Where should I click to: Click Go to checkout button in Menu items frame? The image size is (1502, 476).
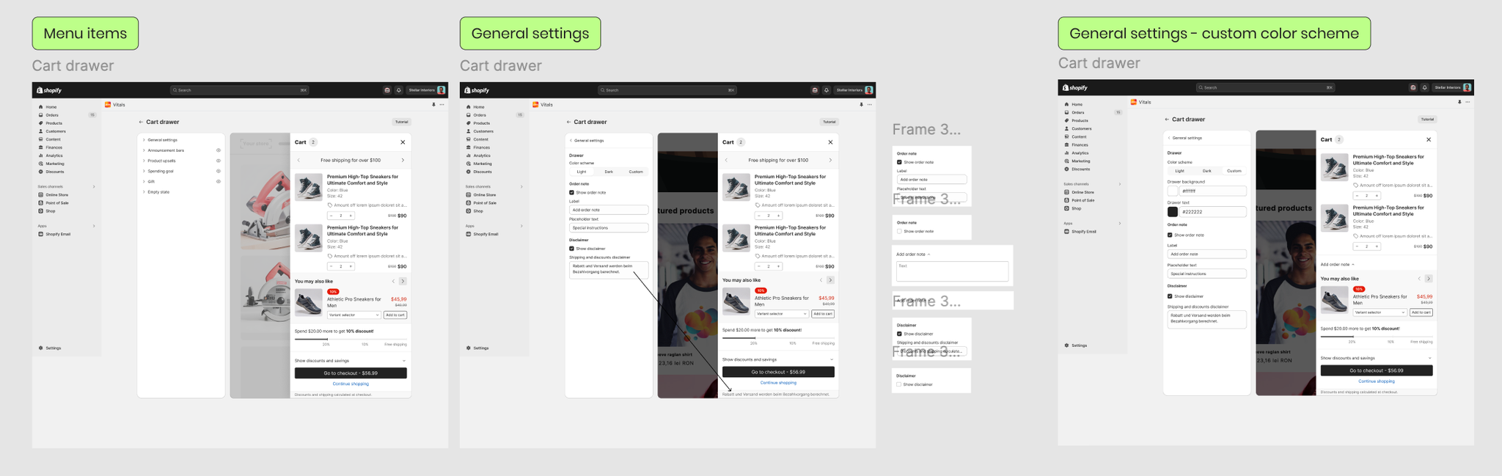[351, 373]
